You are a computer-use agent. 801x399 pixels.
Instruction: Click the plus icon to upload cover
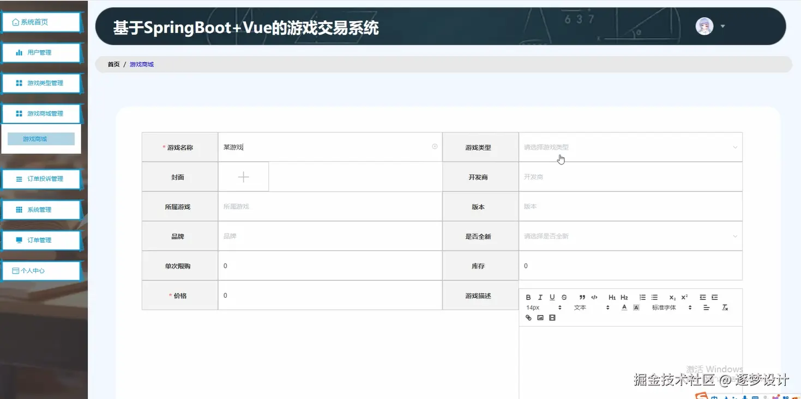click(x=243, y=177)
